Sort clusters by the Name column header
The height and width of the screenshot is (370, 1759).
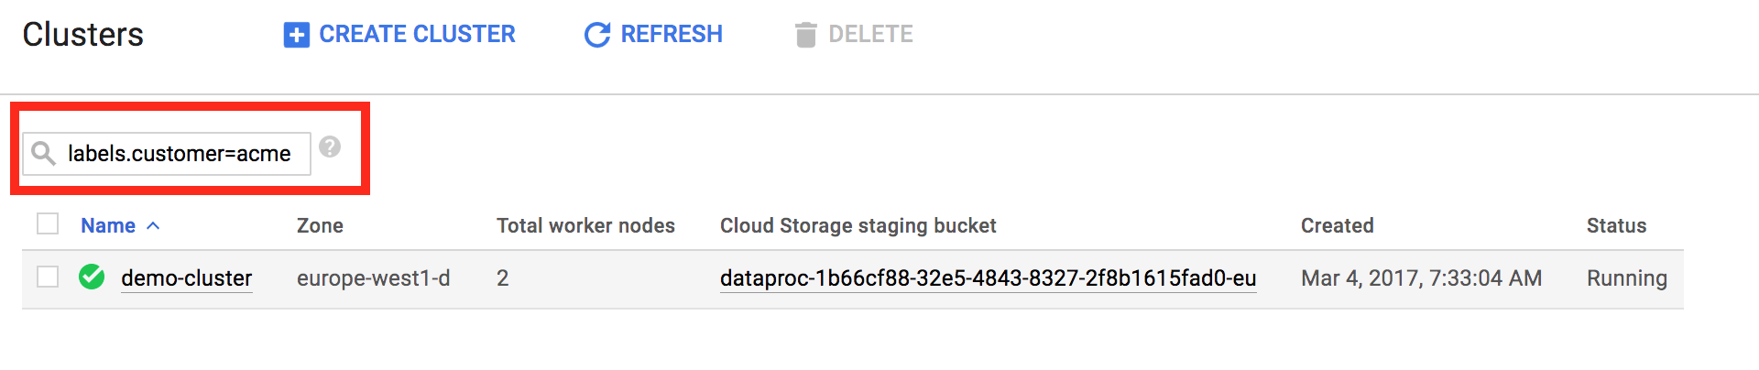click(108, 225)
